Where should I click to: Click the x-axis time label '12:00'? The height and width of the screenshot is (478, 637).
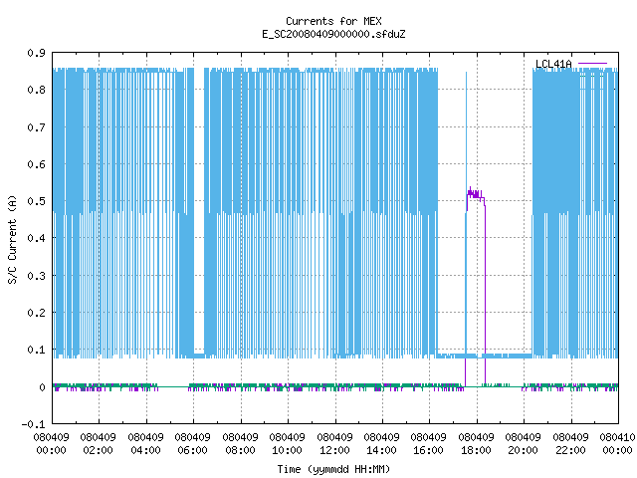(334, 450)
